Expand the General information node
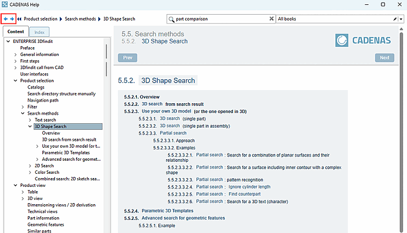407x233 pixels. 15,54
